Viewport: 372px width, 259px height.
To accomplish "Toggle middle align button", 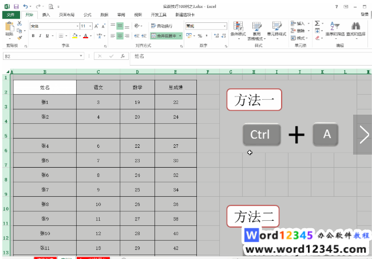I will tap(120, 26).
